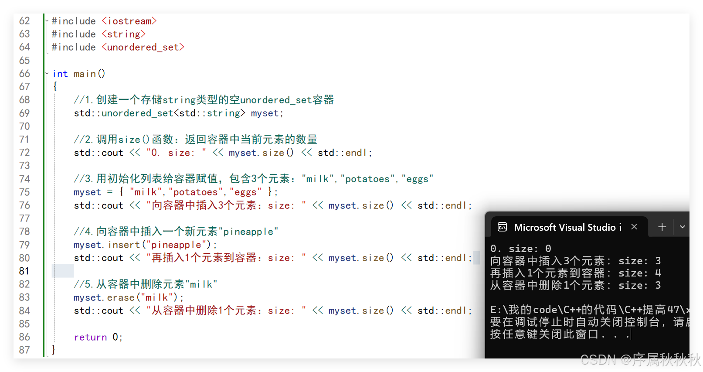The image size is (703, 372).
Task: Click the console line '按任意键关闭此窗口'
Action: pyautogui.click(x=560, y=334)
